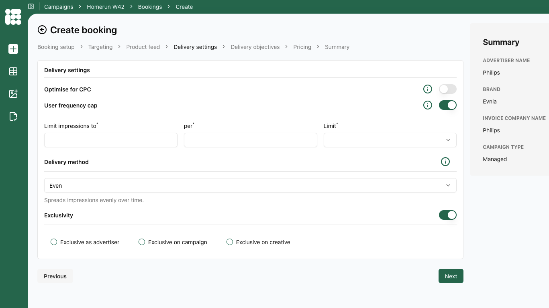Screen dimensions: 549x308
Task: Open the table grid icon in sidebar
Action: [x=13, y=71]
